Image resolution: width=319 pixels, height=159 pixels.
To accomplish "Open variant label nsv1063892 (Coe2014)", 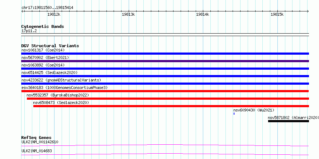I will point(43,65).
